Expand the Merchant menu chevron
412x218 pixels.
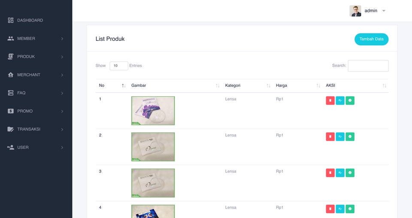click(62, 75)
